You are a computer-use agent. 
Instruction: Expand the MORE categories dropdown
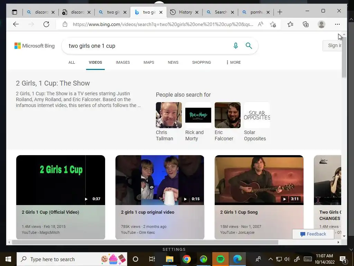click(233, 62)
